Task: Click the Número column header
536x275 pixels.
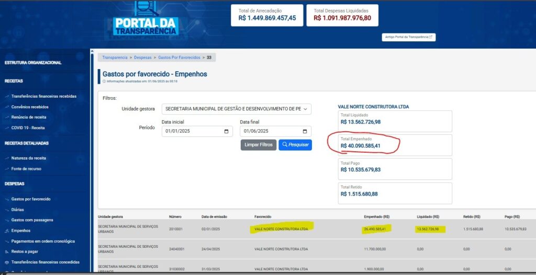Action: tap(175, 217)
